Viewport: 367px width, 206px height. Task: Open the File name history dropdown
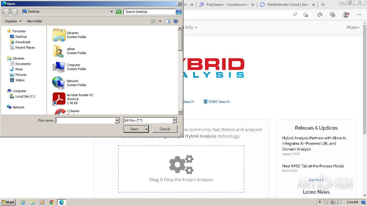(x=117, y=120)
